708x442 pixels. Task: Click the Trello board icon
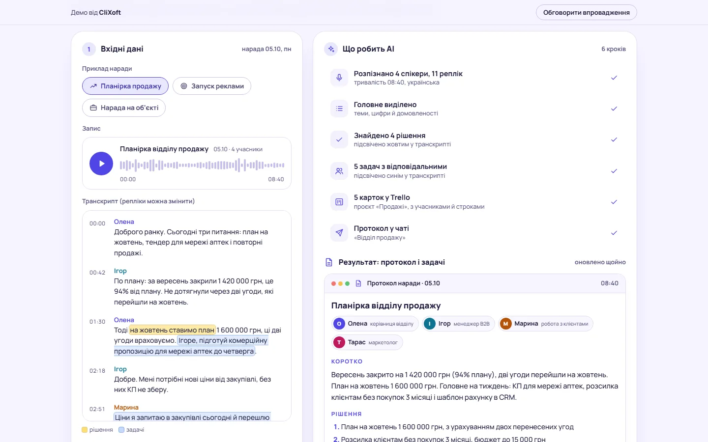tap(339, 202)
